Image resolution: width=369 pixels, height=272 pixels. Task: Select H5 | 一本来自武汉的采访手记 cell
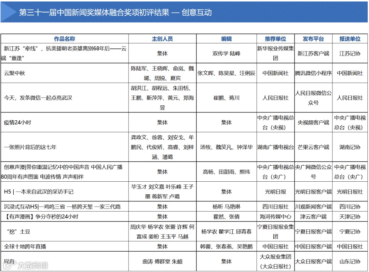[65, 192]
